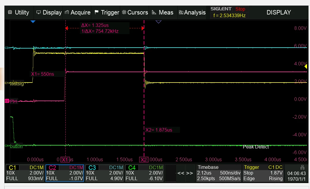The image size is (310, 189).
Task: Open the Cursors menu
Action: [135, 12]
